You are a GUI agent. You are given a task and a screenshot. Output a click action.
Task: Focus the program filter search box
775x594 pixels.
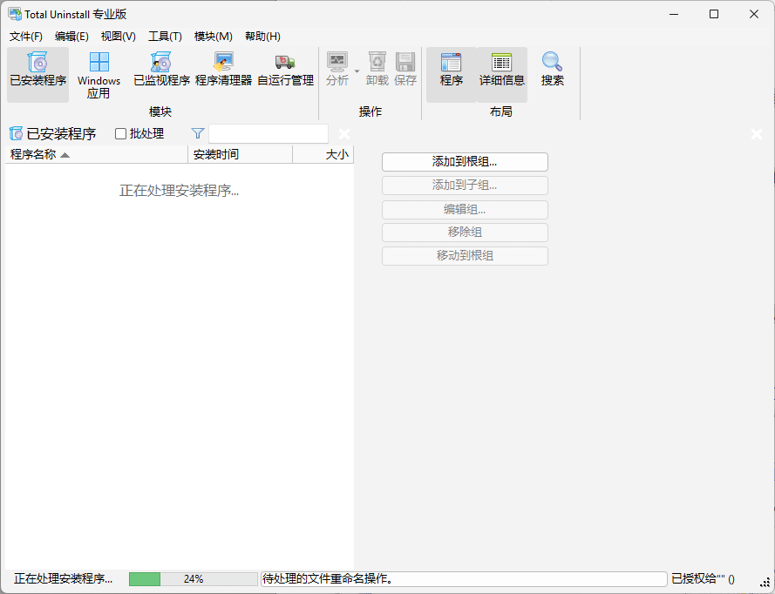[x=268, y=134]
